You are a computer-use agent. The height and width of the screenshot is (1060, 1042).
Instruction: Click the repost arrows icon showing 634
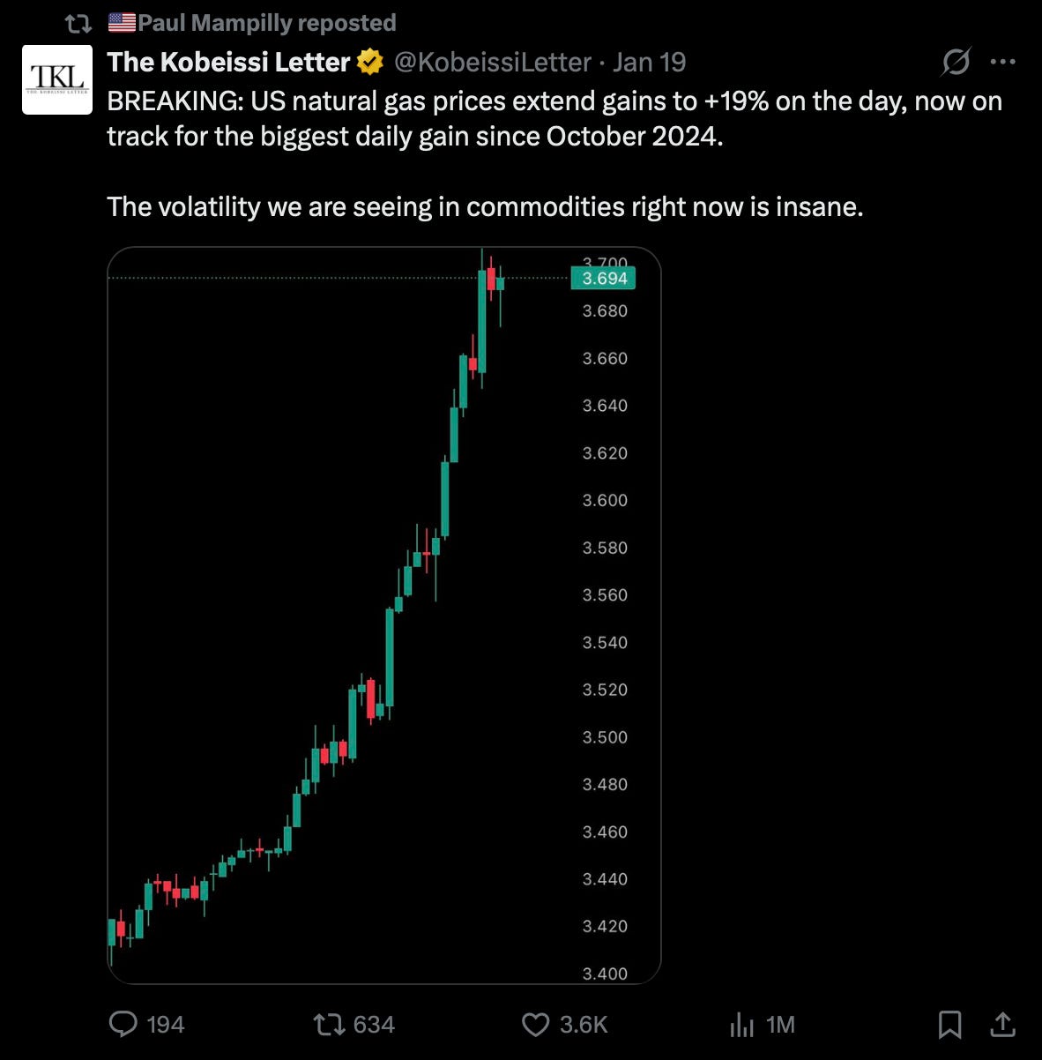point(328,1024)
